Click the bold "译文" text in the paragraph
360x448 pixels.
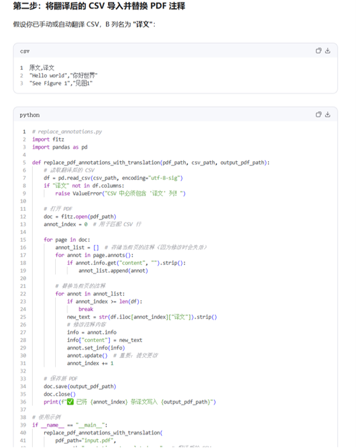(143, 24)
